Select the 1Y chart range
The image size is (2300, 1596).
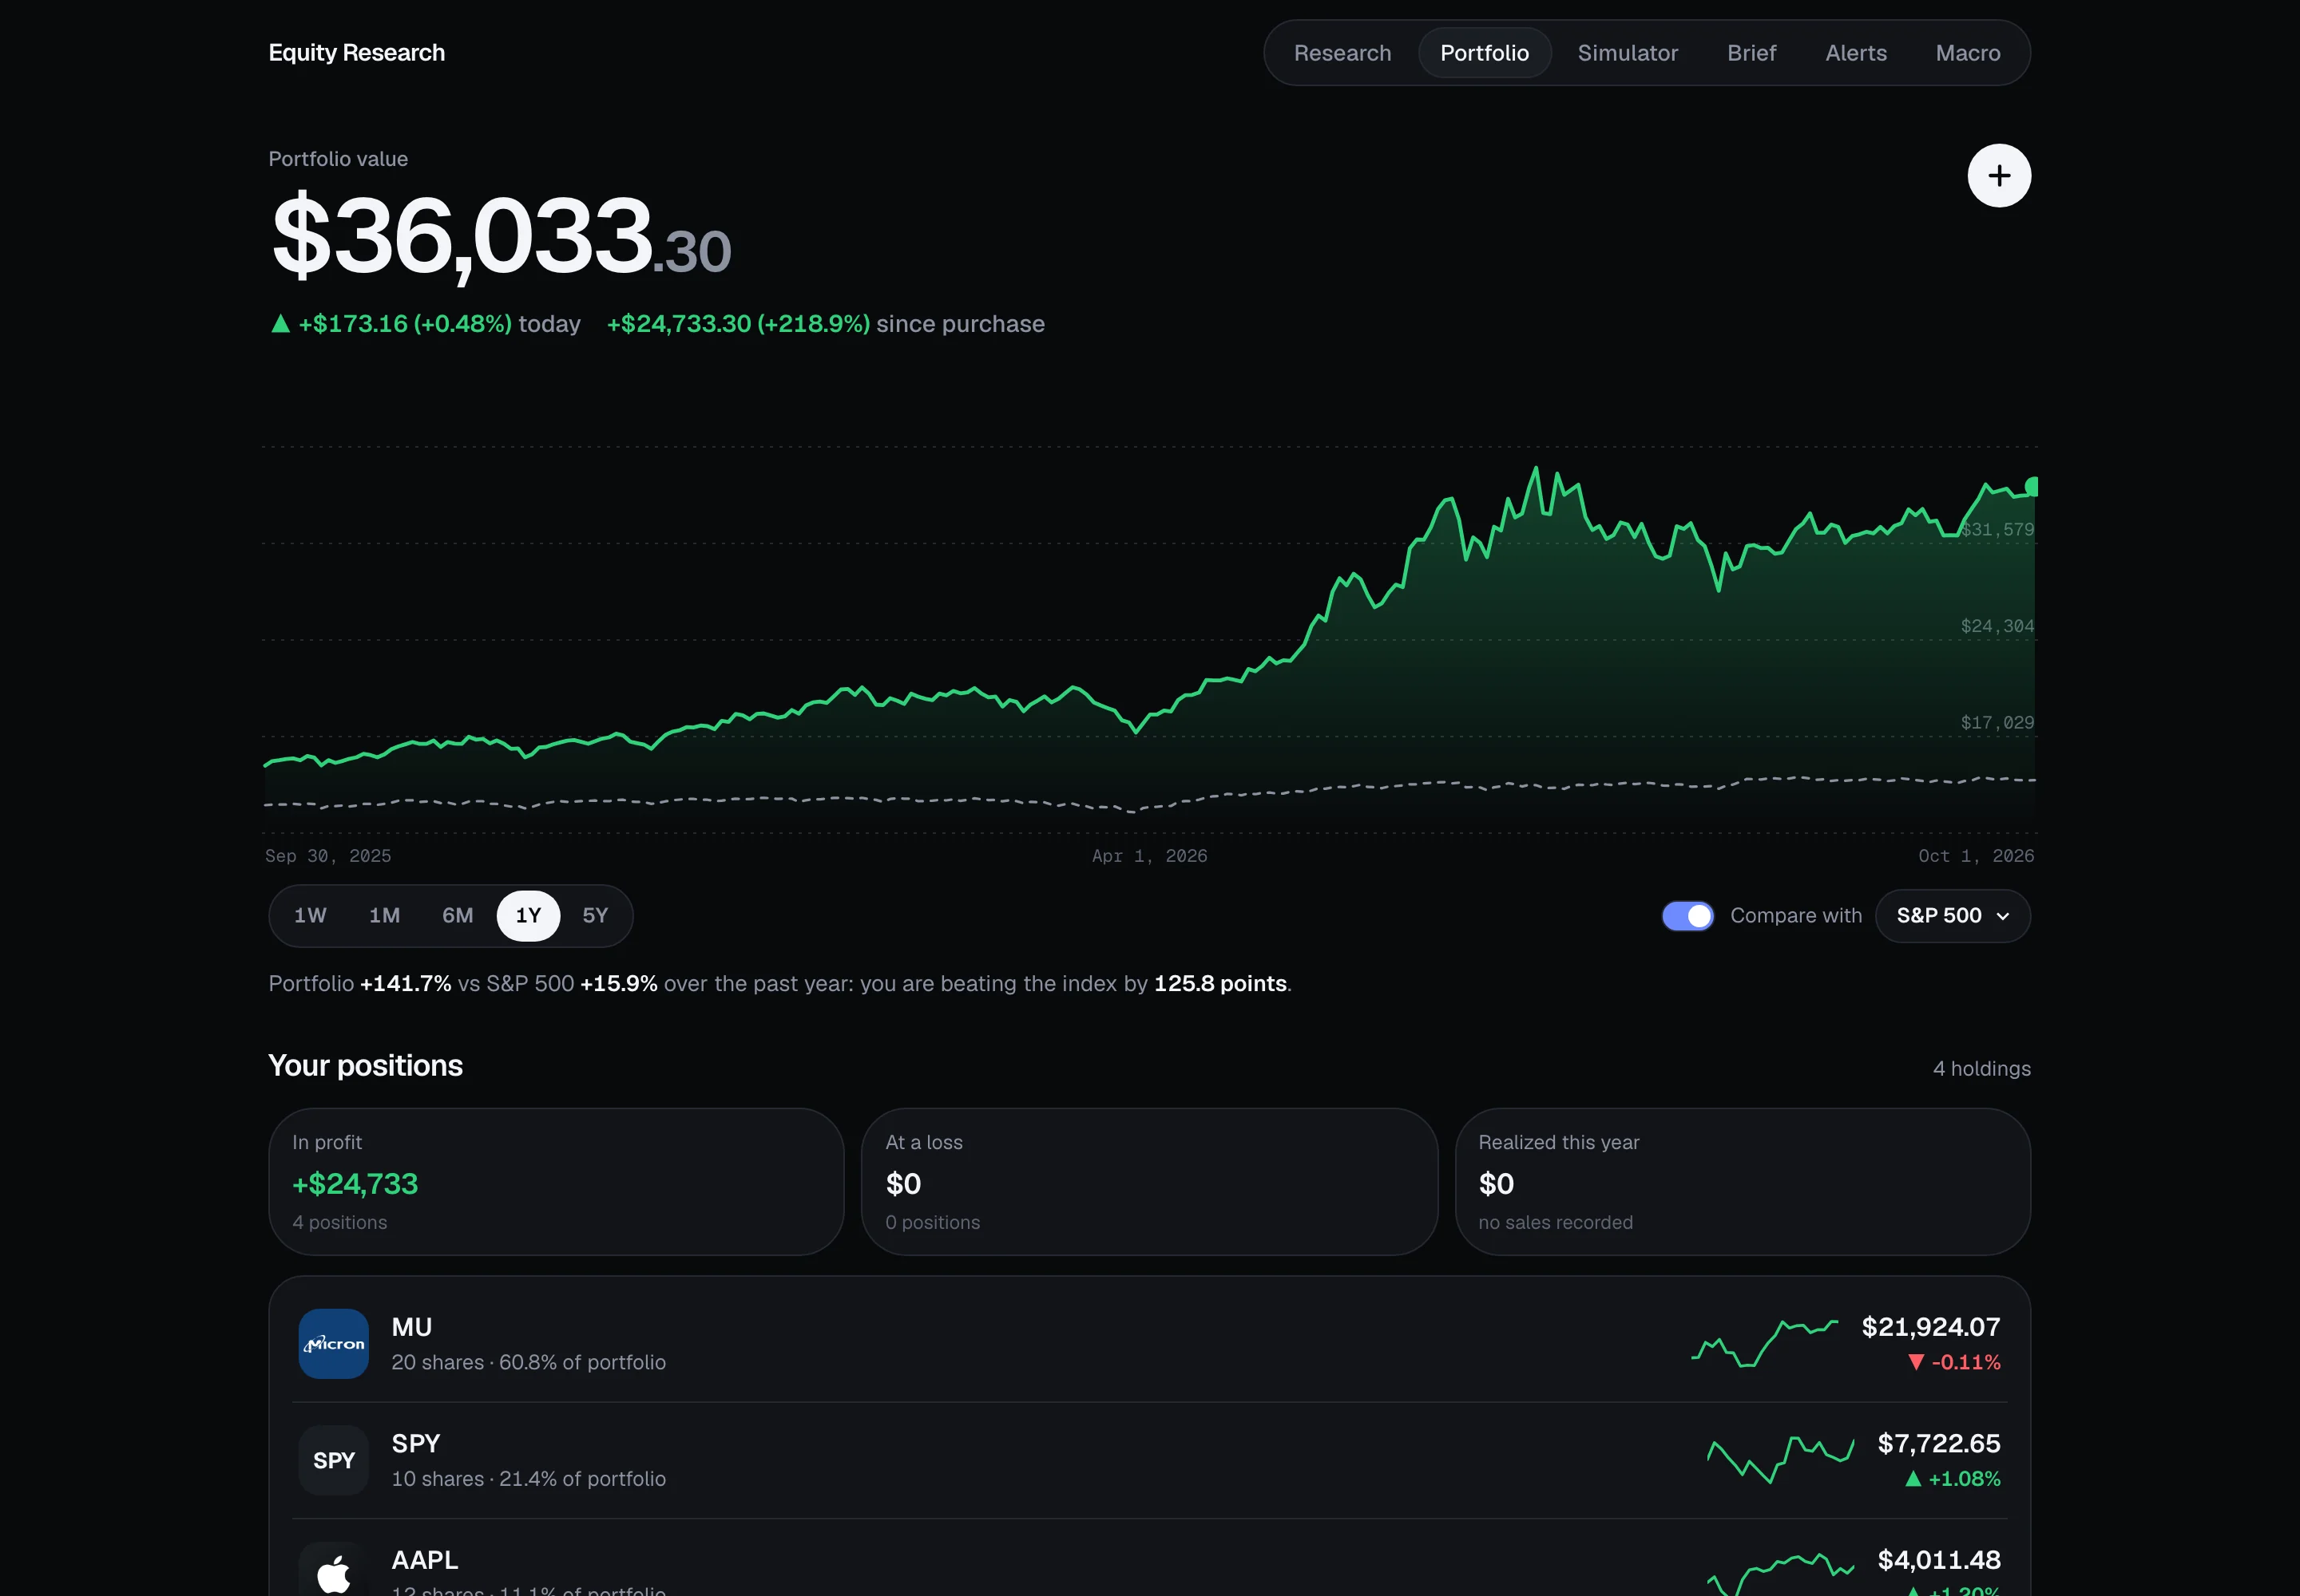(x=529, y=915)
